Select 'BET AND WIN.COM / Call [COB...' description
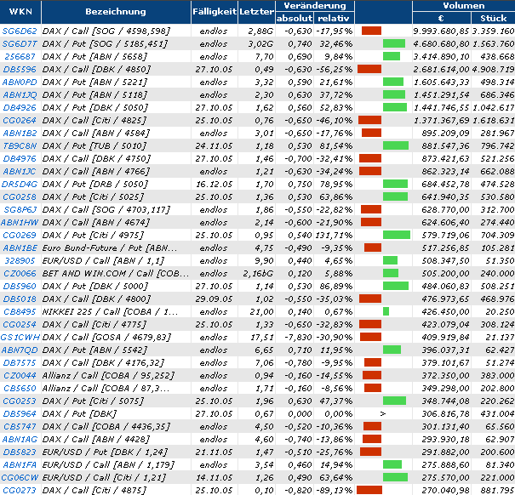The width and height of the screenshot is (515, 495). 116,273
